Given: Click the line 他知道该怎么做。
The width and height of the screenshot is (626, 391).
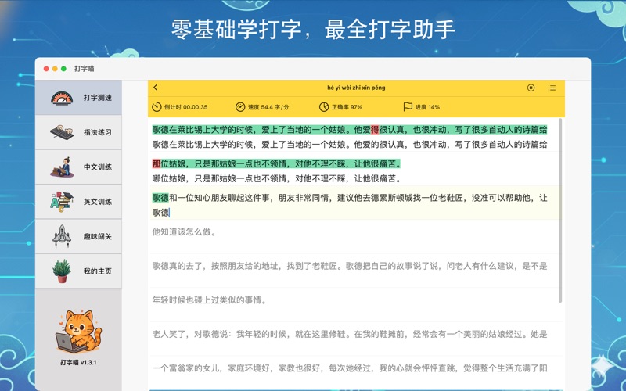Looking at the screenshot, I should [x=185, y=231].
